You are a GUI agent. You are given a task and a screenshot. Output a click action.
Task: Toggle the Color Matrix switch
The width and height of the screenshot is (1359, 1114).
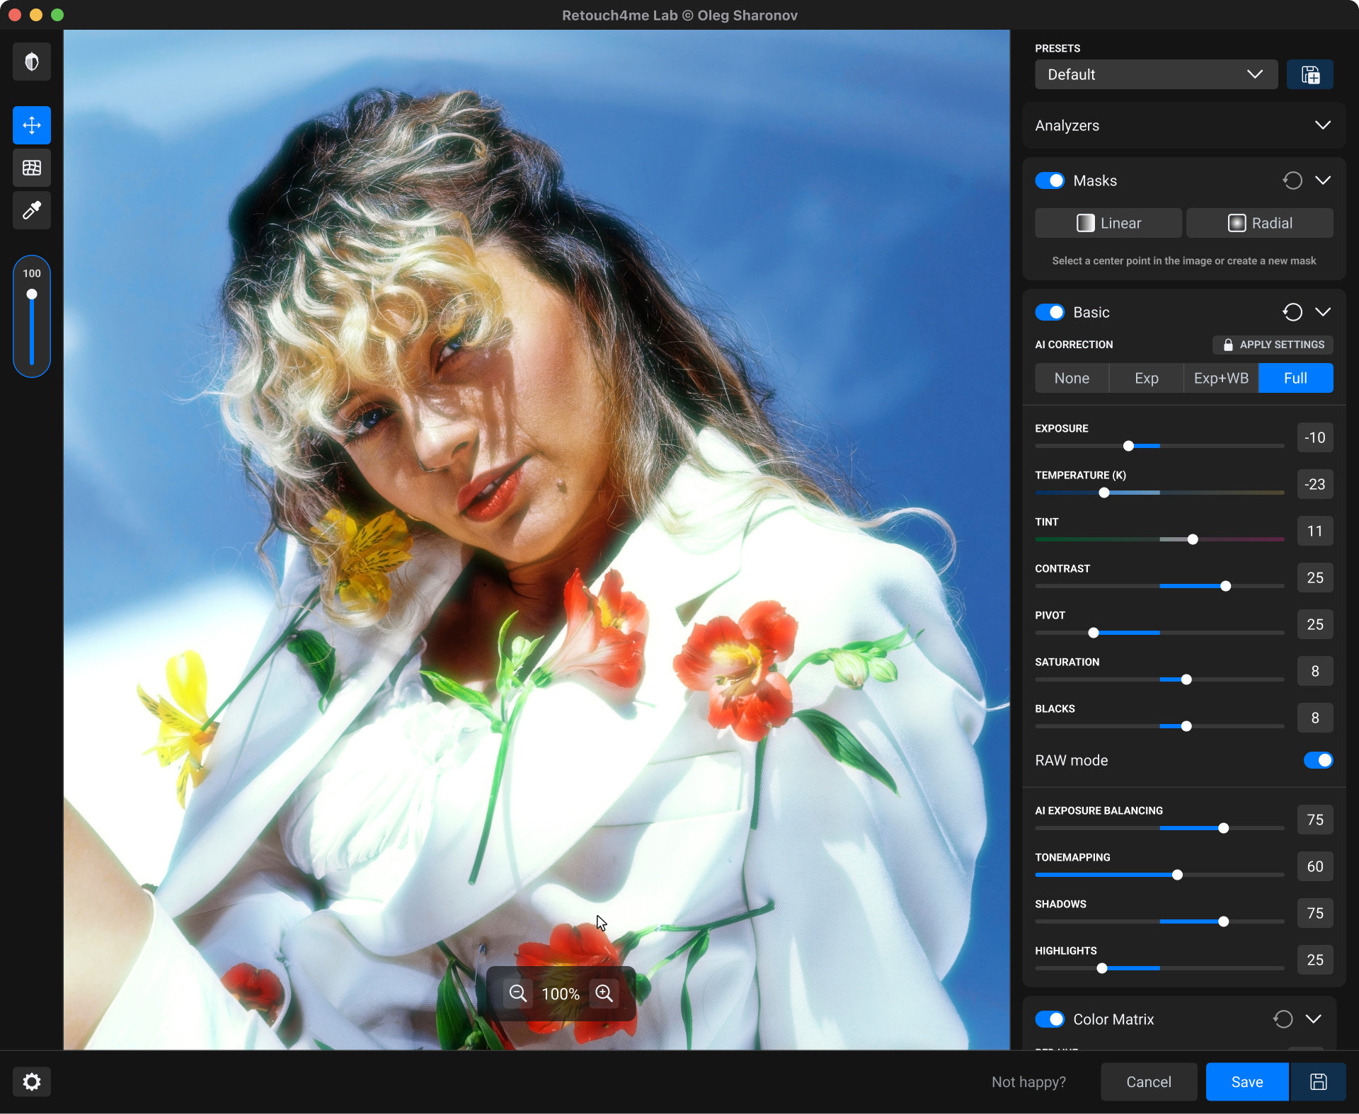[x=1050, y=1019]
